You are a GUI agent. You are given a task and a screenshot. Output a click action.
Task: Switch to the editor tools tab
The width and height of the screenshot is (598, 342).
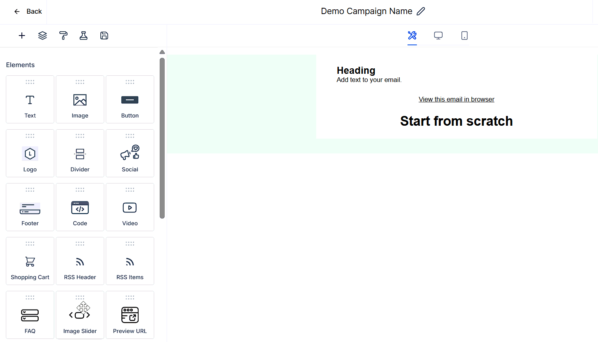coord(412,36)
